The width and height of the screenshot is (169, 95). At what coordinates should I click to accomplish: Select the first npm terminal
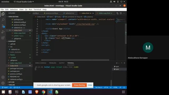119,66
